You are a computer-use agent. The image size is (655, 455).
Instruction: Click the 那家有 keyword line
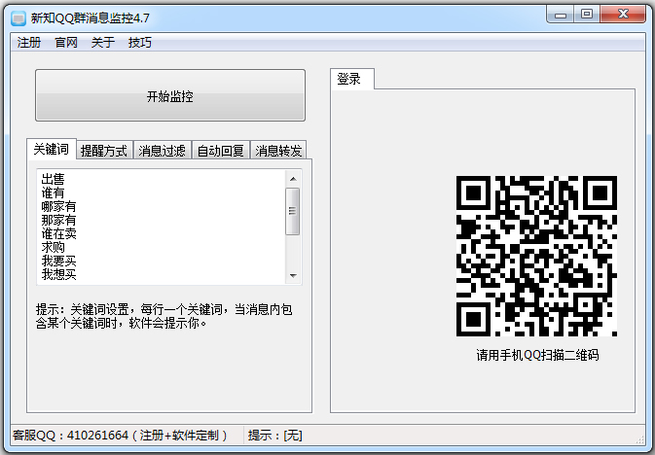pyautogui.click(x=58, y=220)
